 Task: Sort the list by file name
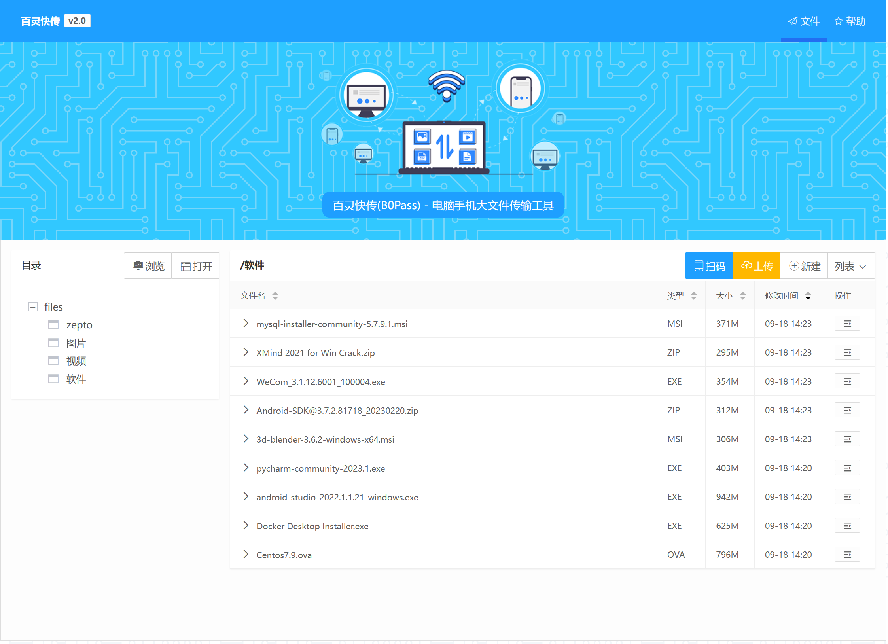(x=275, y=295)
